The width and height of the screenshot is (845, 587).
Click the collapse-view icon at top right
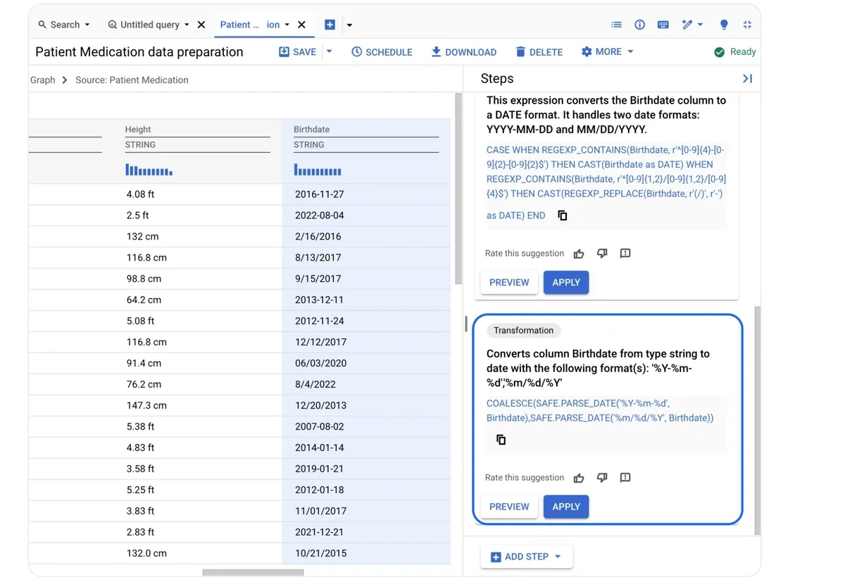[747, 24]
